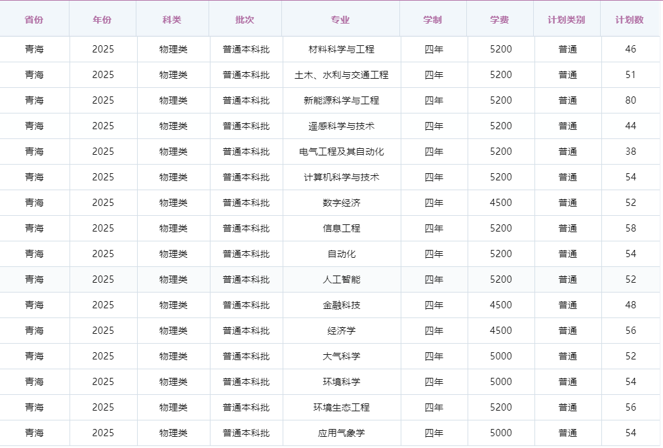This screenshot has width=663, height=448.
Task: Click the 土木、水利与交通工程 major cell
Action: point(341,75)
